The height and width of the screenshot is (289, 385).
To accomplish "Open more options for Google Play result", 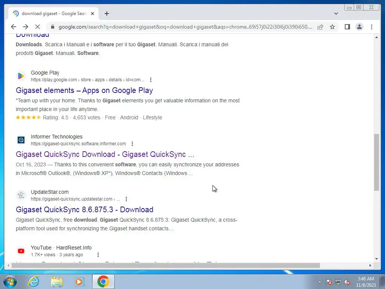I will [151, 80].
